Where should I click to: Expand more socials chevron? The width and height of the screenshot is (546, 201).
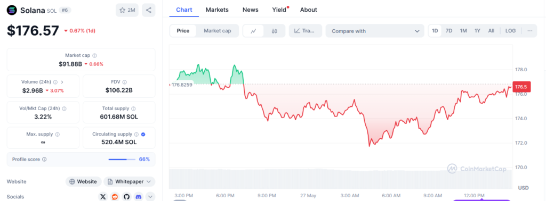pos(150,197)
